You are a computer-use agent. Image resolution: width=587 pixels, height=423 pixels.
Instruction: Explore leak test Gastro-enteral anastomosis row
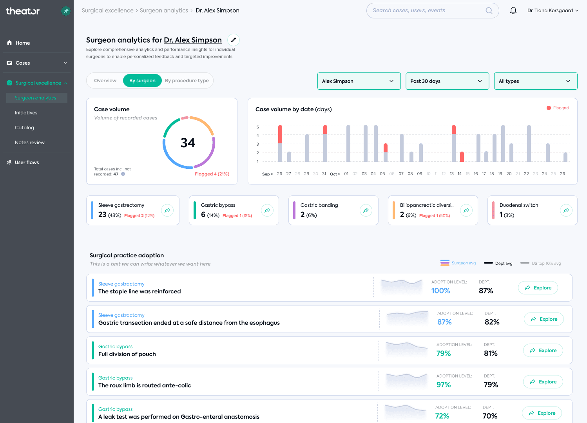point(542,413)
